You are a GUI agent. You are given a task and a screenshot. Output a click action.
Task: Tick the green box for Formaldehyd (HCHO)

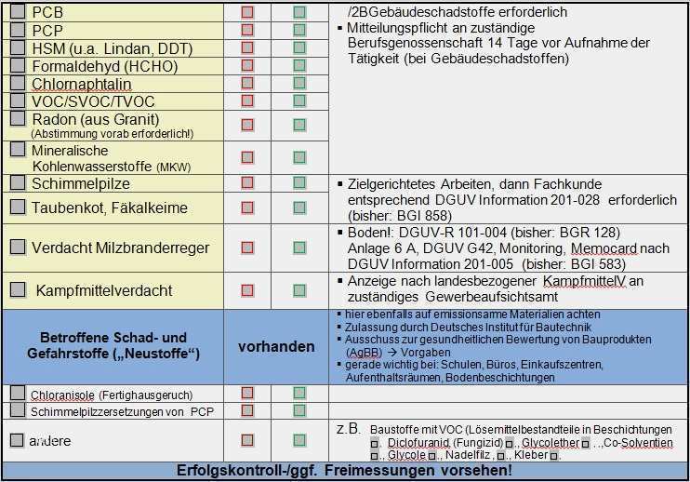(299, 65)
